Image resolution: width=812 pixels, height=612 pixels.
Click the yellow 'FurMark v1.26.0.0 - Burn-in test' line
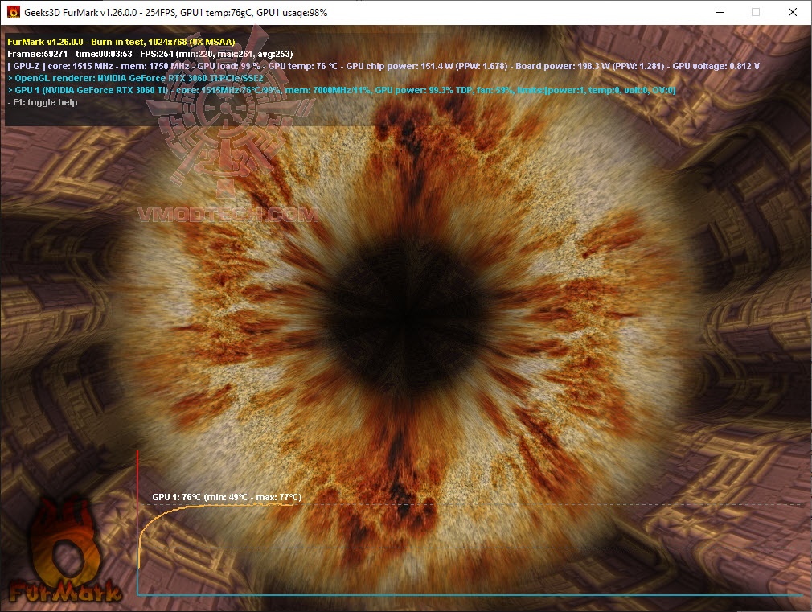(121, 42)
